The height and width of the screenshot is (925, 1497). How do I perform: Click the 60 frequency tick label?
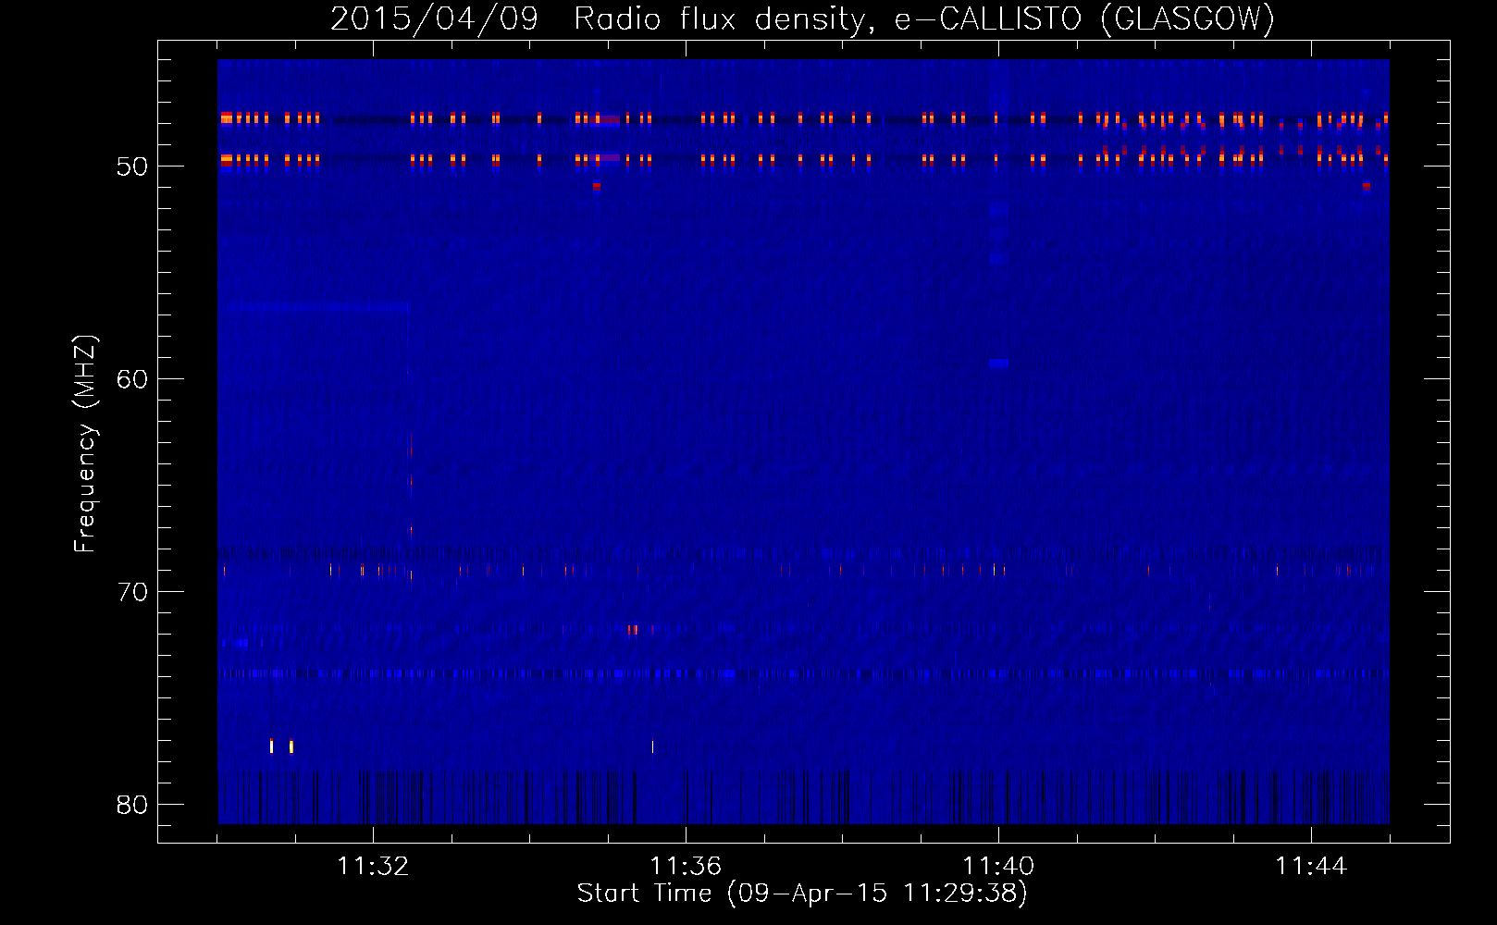(x=132, y=379)
